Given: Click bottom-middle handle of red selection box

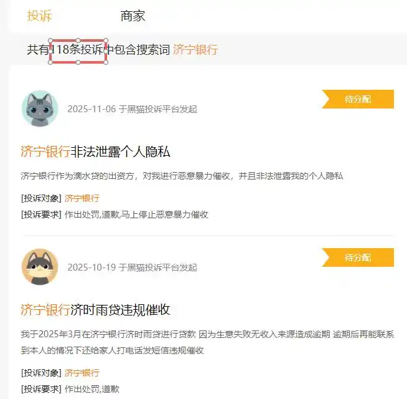Looking at the screenshot, I should click(x=78, y=62).
